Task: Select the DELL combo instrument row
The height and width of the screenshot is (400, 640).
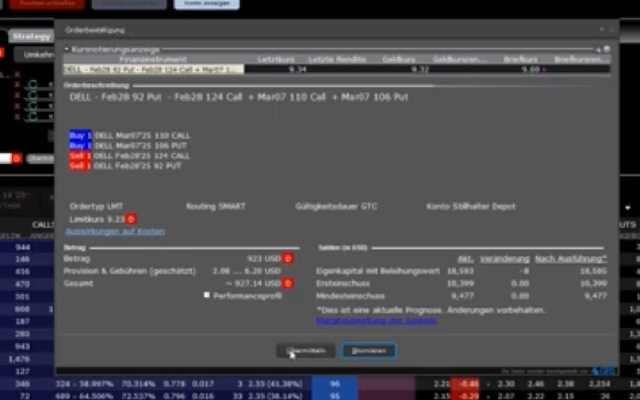Action: point(153,70)
